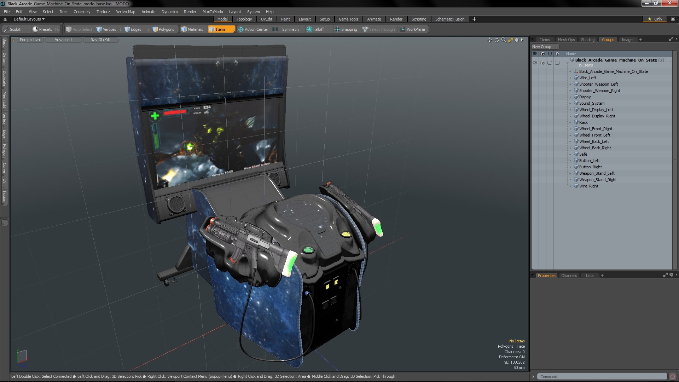Toggle Auto Select mode
This screenshot has height=382, width=679.
click(79, 29)
